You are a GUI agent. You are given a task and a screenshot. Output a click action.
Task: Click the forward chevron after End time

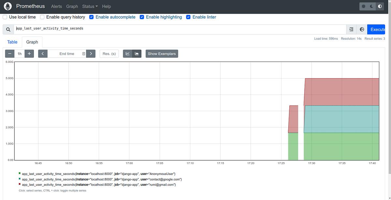91,53
